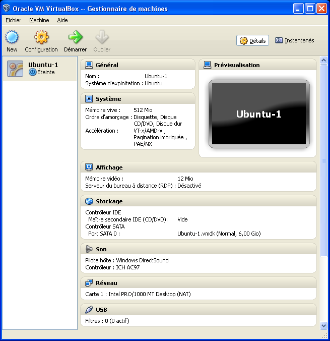Click the greyed Oublier down-arrow icon

102,37
